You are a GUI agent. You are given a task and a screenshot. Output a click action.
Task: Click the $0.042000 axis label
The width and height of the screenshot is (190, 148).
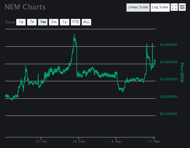click(x=168, y=79)
